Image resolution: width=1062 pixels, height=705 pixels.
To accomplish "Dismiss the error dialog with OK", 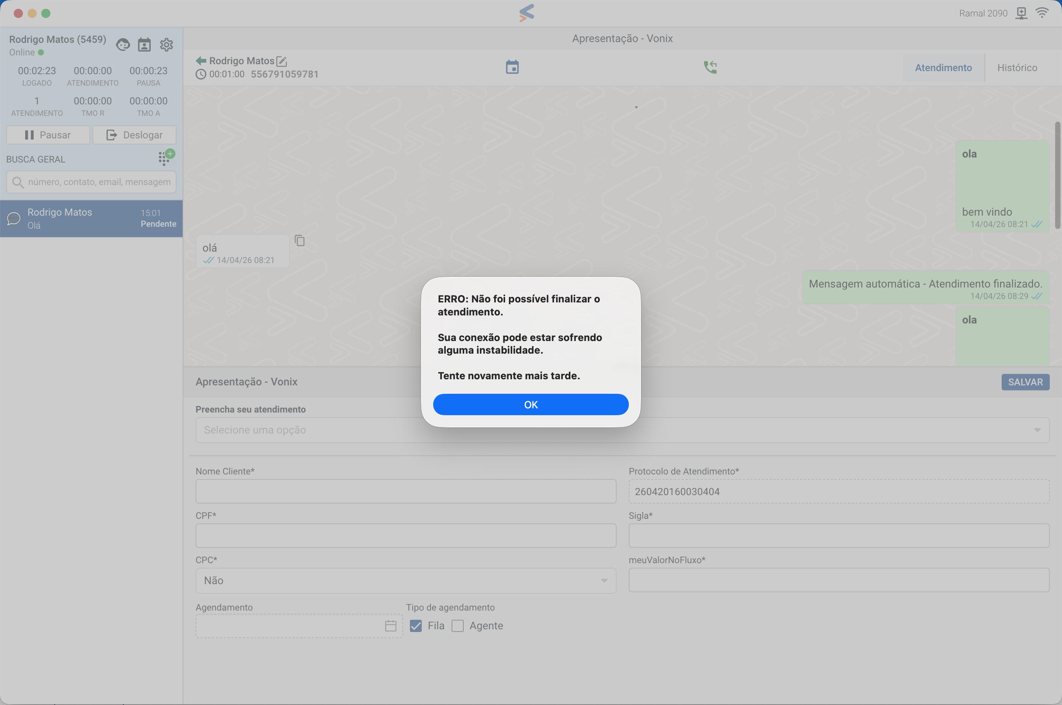I will [x=531, y=404].
